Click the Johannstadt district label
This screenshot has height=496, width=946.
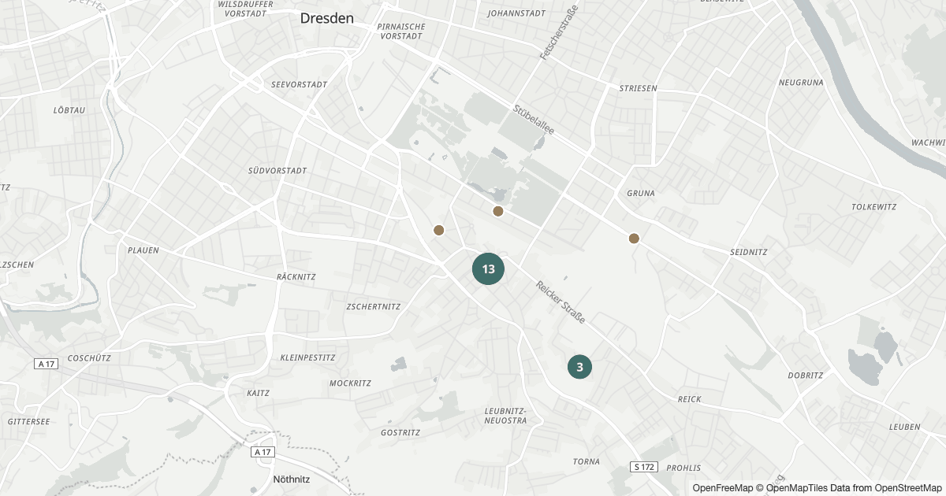517,13
